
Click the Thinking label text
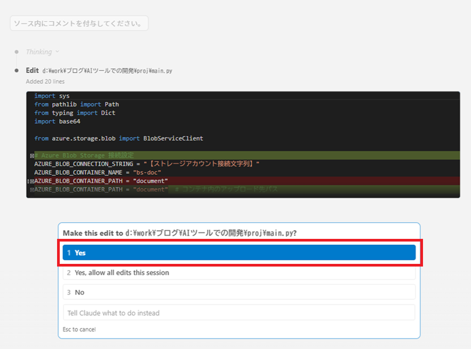pos(39,52)
